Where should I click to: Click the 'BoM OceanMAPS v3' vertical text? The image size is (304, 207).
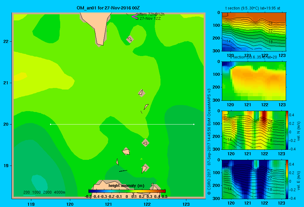(209, 107)
